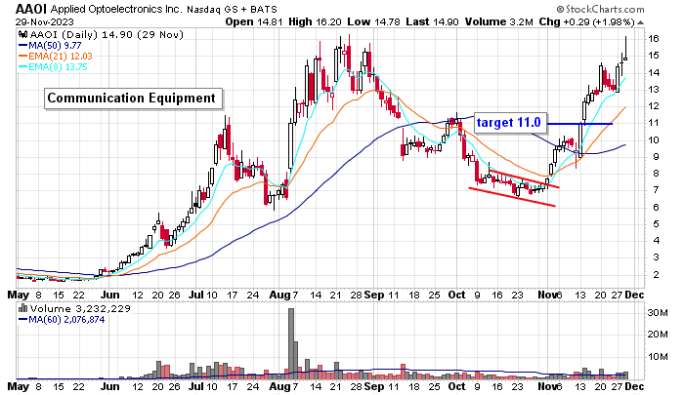The height and width of the screenshot is (395, 684).
Task: Select the Applied Optoelectronics Inc. company name
Action: (116, 9)
